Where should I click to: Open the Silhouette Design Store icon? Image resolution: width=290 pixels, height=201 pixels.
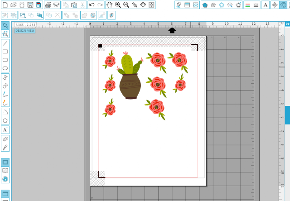coord(5,179)
